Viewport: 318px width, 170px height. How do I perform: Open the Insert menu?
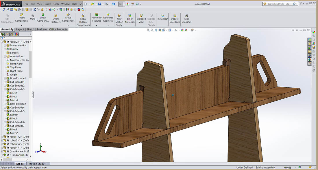tap(48, 4)
